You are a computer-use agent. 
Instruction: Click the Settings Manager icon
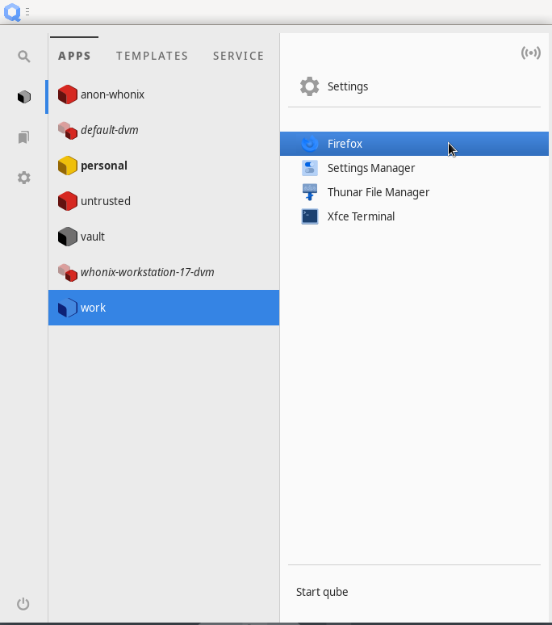[309, 168]
